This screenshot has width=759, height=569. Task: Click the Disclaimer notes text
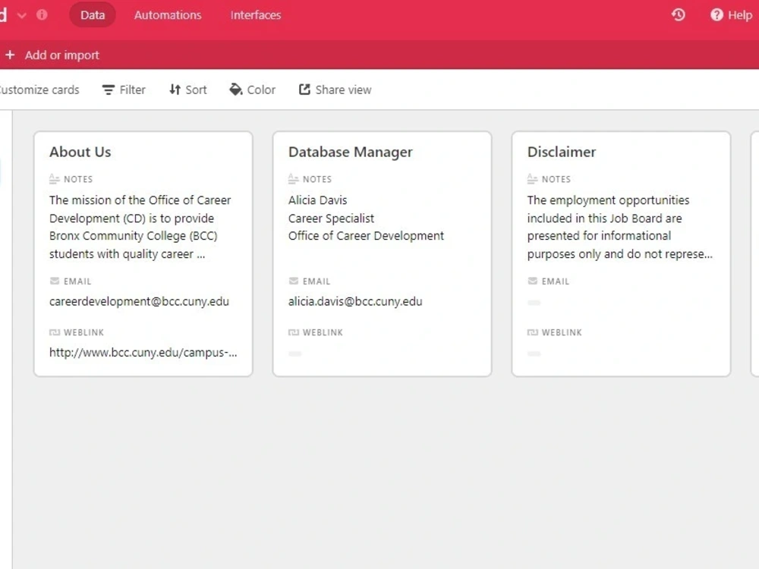click(x=619, y=227)
